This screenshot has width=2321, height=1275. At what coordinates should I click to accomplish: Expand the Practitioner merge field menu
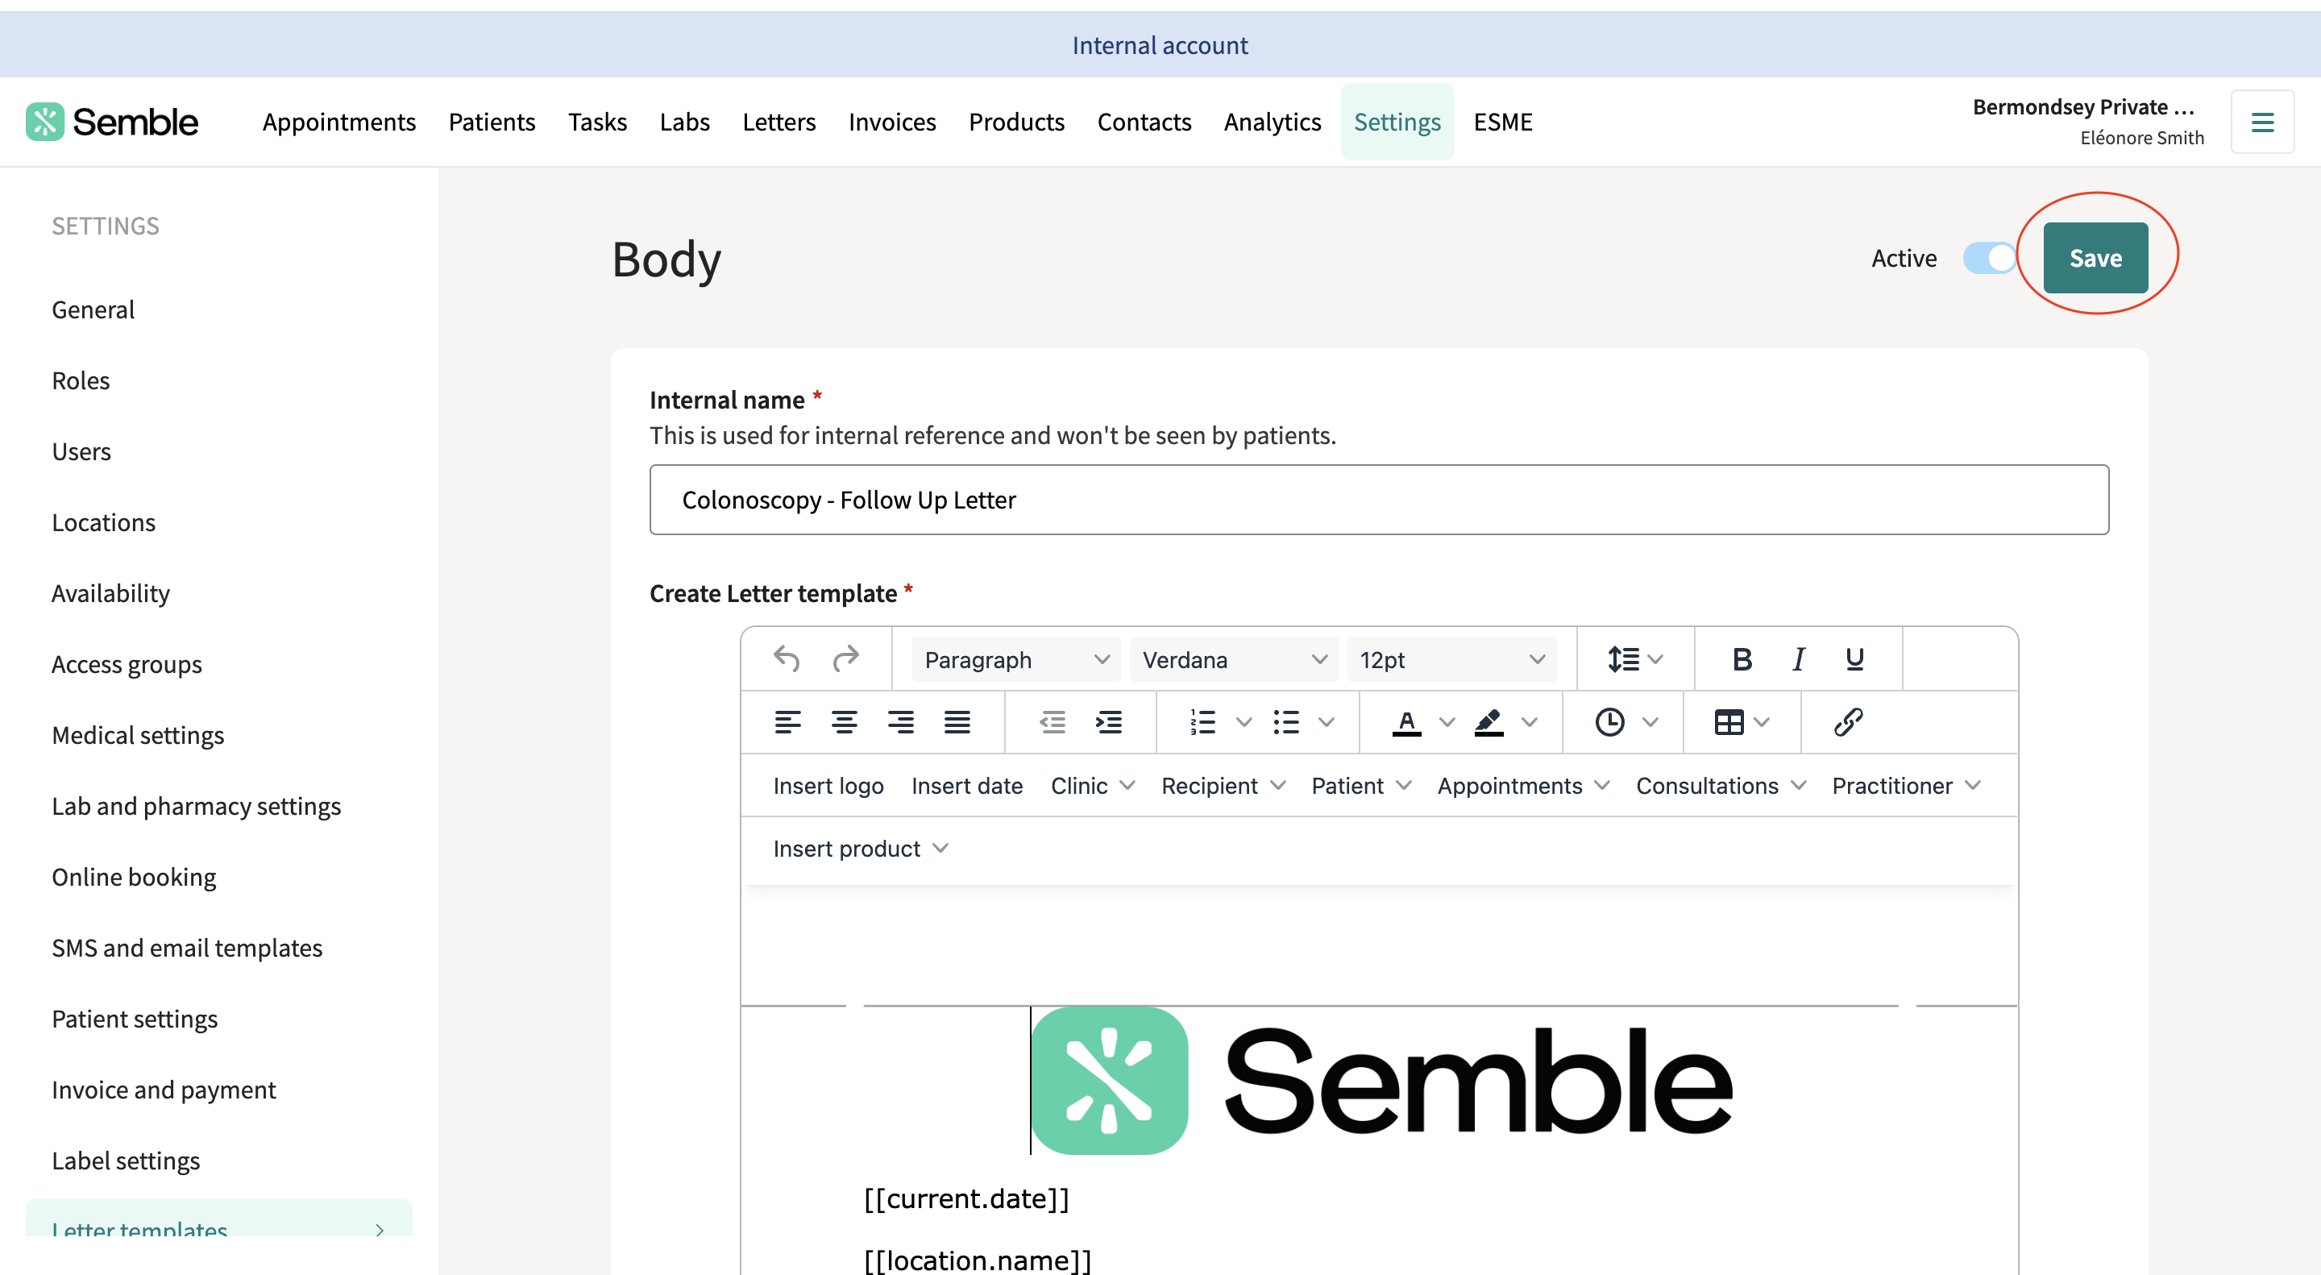tap(1907, 786)
